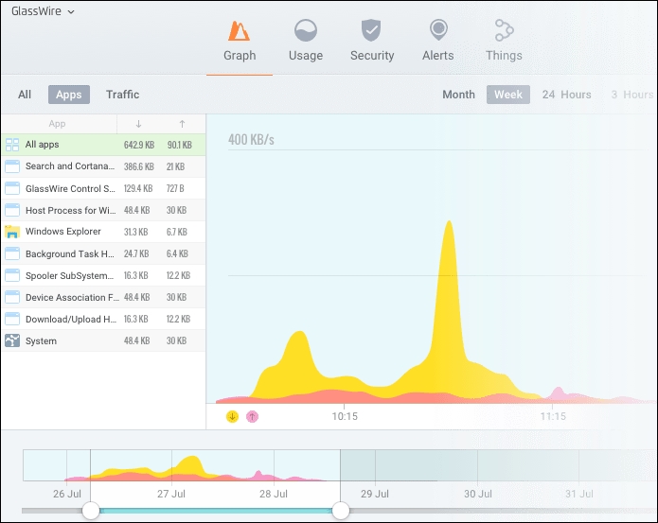This screenshot has height=523, width=658.
Task: Click Device Association Framework icon
Action: tap(12, 297)
